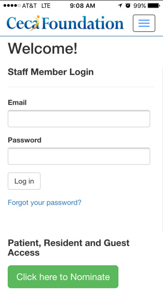Viewport: 163px width, 289px height.
Task: Tap the alarm clock status icon
Action: click(x=128, y=6)
